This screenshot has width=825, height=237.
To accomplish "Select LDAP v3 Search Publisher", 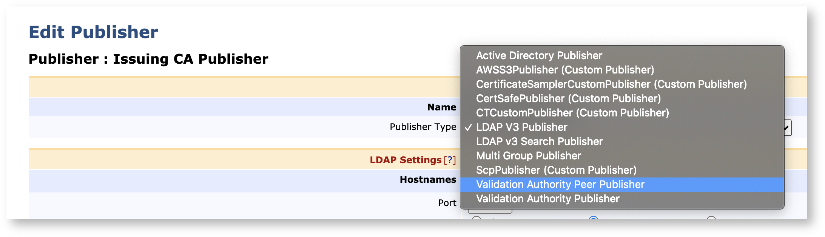I will coord(539,141).
